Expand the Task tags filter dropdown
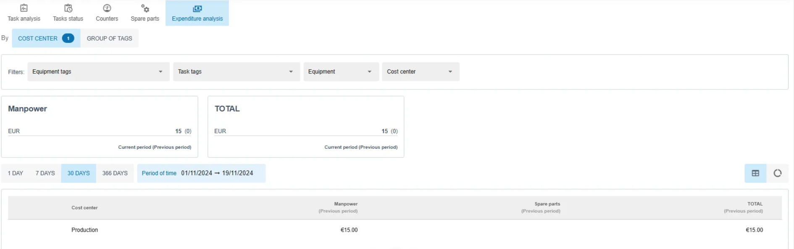 [x=237, y=72]
